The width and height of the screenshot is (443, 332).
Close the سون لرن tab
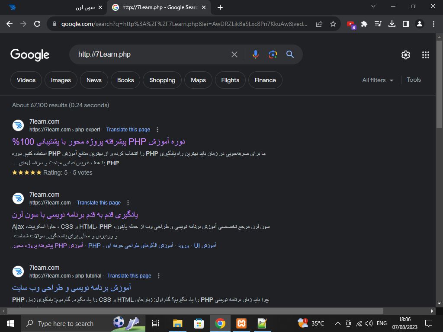coord(100,8)
